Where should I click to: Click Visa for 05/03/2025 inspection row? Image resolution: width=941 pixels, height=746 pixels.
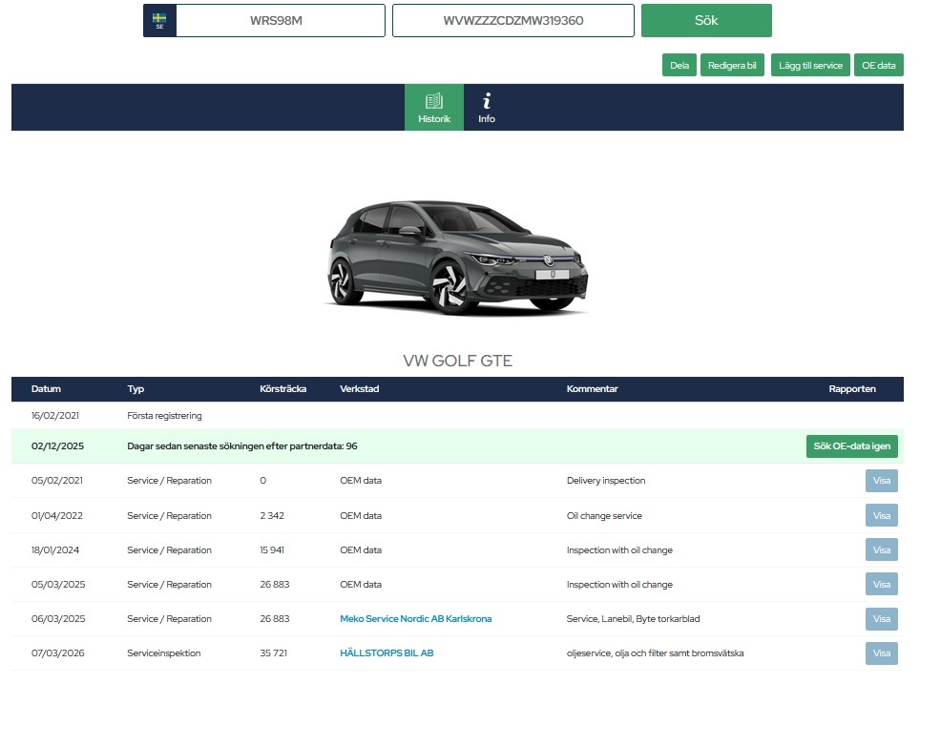coord(882,584)
